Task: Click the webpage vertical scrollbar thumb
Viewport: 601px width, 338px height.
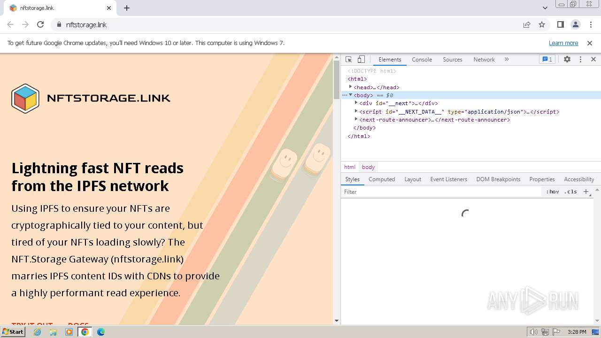Action: click(x=336, y=80)
